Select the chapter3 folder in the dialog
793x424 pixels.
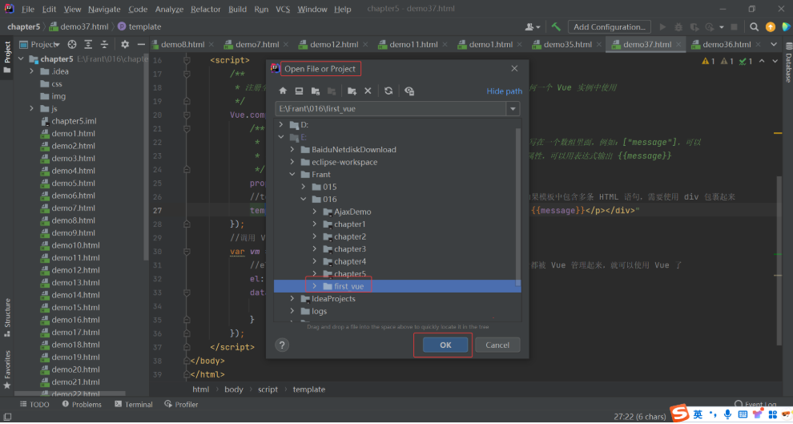(x=350, y=249)
